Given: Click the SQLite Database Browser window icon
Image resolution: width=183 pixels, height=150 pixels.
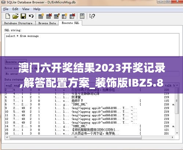Looking at the screenshot, I should tap(3, 2).
